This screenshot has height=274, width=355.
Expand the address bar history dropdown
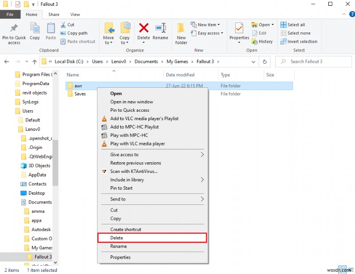pyautogui.click(x=253, y=62)
